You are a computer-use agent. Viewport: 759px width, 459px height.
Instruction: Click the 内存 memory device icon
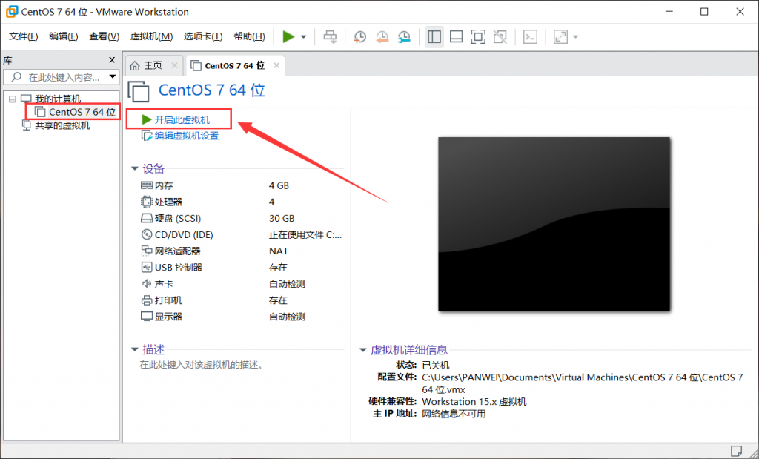click(147, 185)
